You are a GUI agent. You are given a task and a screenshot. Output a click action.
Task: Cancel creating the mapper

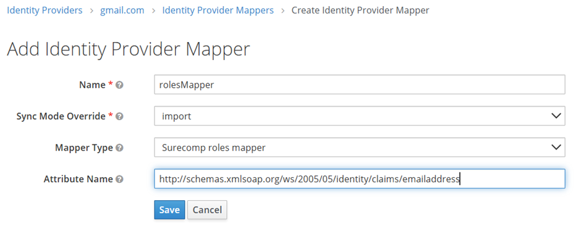[x=207, y=210]
